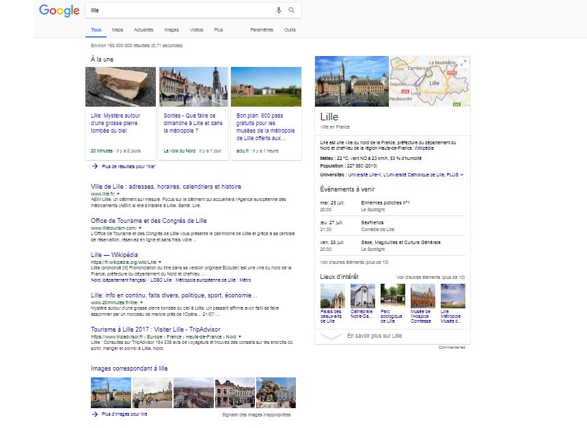Open Parc zoologique de Lille thumbnail
This screenshot has height=428, width=587.
[393, 296]
